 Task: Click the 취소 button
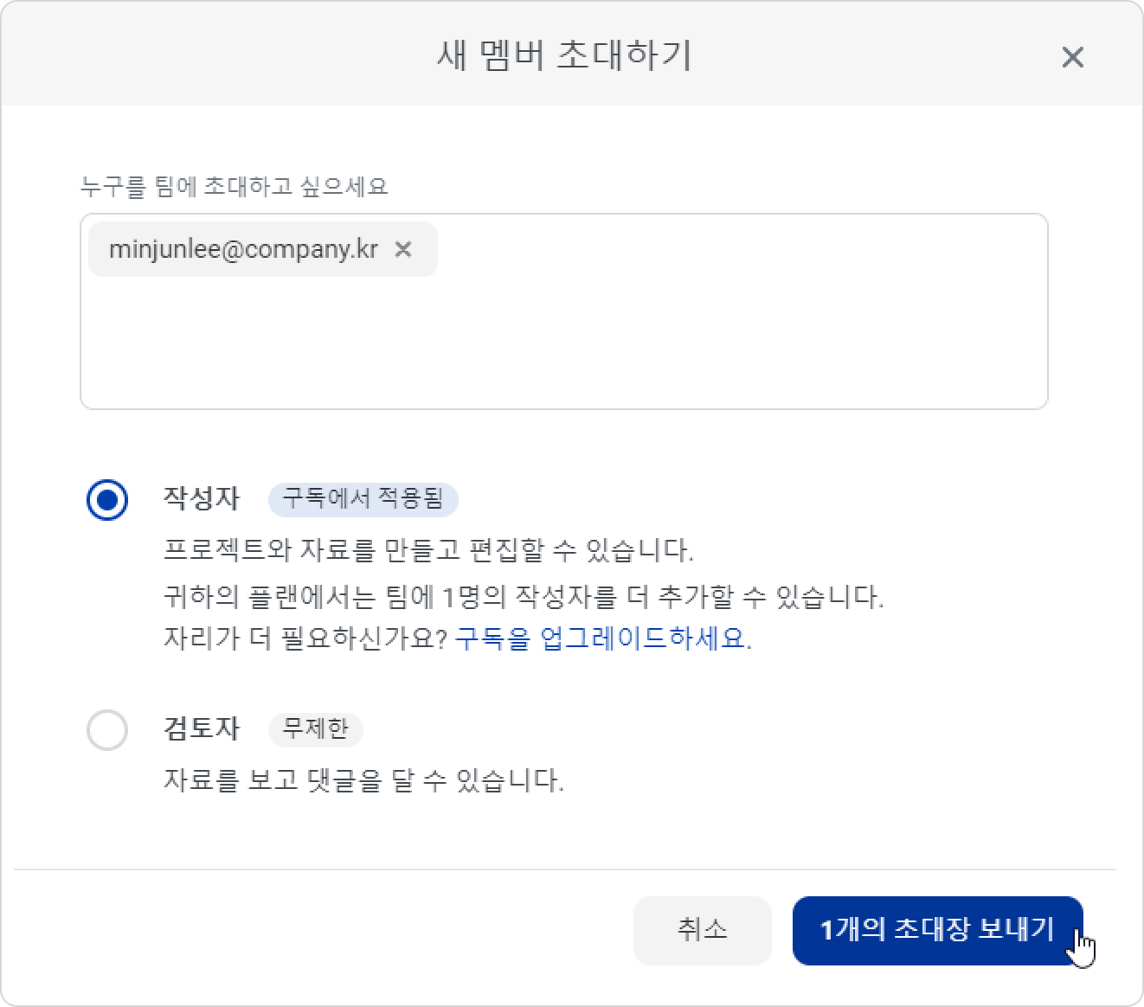[702, 930]
